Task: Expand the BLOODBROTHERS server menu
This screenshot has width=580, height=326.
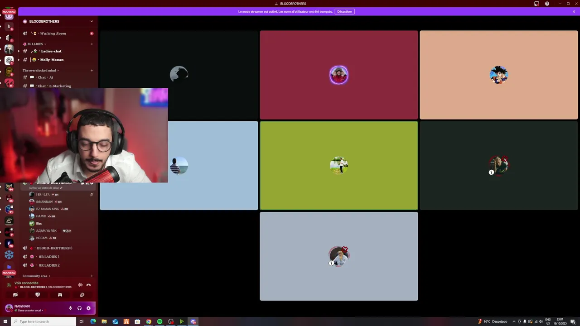Action: 92,21
